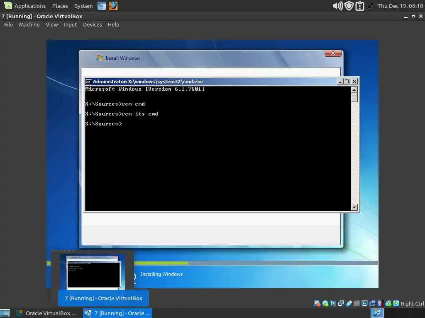This screenshot has width=425, height=318.
Task: Click the cmd.exe title bar icon
Action: pos(88,82)
